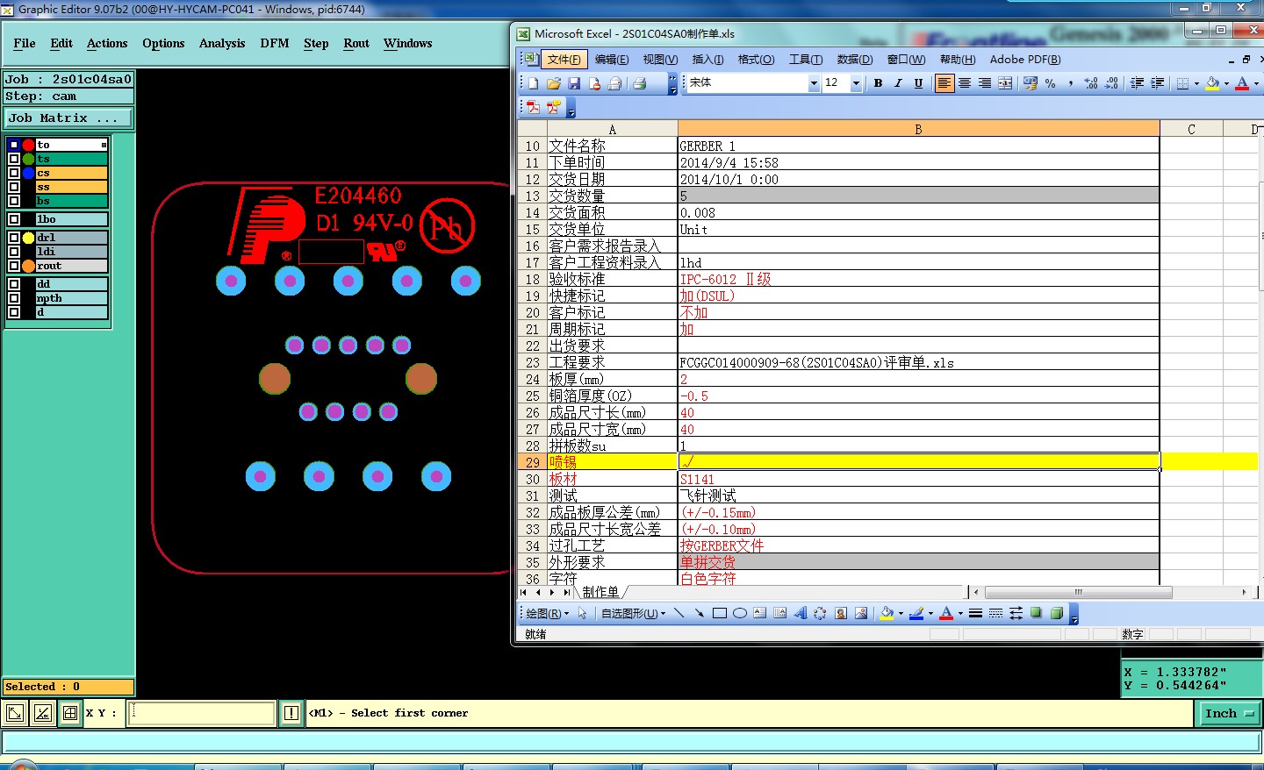Click the exclamation button beside coordinate field
The width and height of the screenshot is (1264, 770).
pos(291,713)
